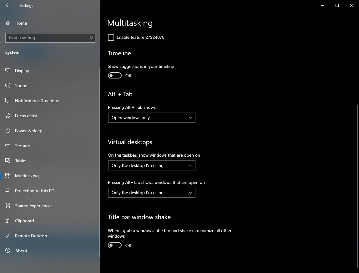Navigate to Projecting to this PC

point(34,191)
